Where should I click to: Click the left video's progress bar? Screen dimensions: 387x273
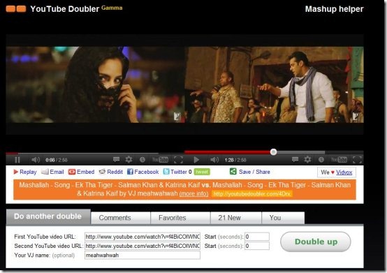coord(95,153)
